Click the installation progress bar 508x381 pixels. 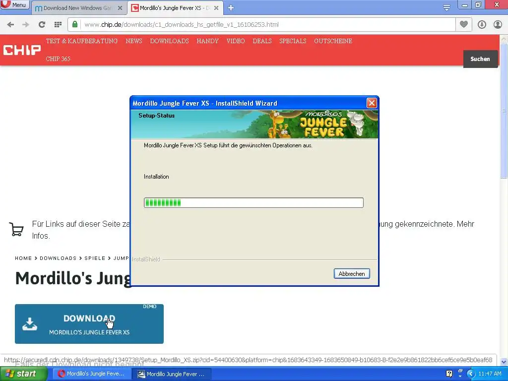254,202
